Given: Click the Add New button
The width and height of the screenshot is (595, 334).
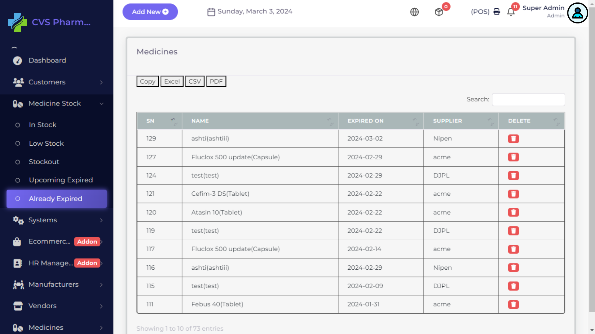Looking at the screenshot, I should click(150, 12).
